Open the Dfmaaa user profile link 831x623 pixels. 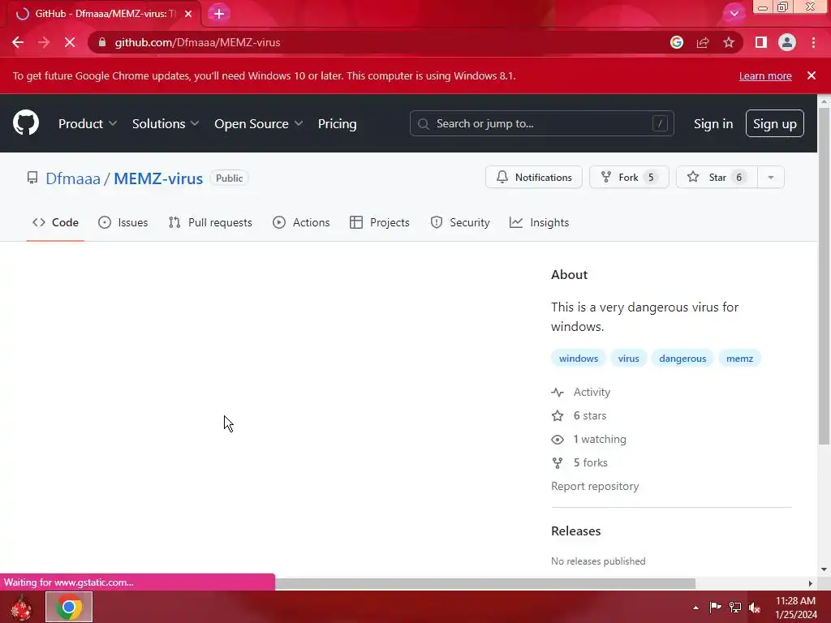pyautogui.click(x=72, y=178)
